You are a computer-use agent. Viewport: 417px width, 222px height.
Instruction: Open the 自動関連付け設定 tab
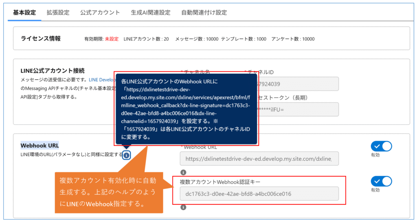(x=204, y=13)
